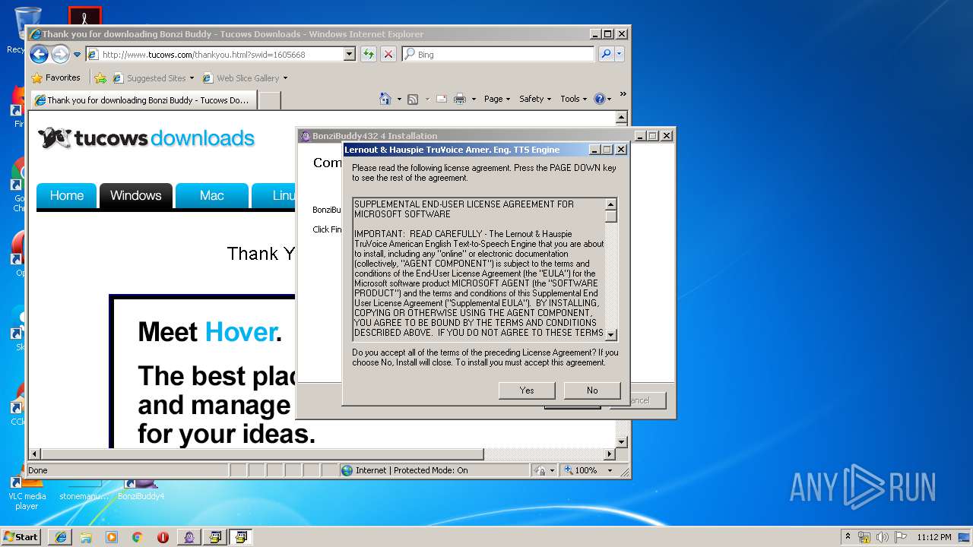Launch Windows Media Player from taskbar
Viewport: 973px width, 547px height.
click(x=112, y=536)
